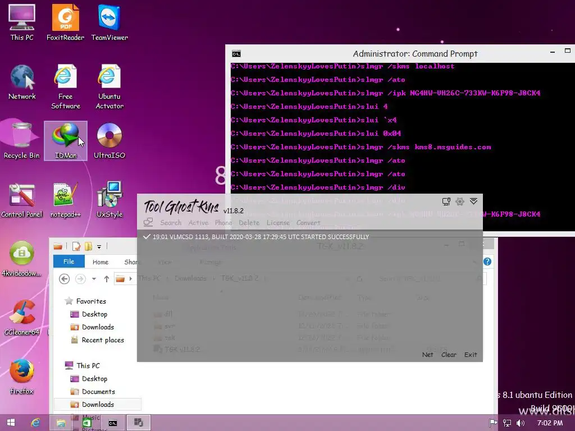Open TeamViewer desktop shortcut

tap(109, 22)
